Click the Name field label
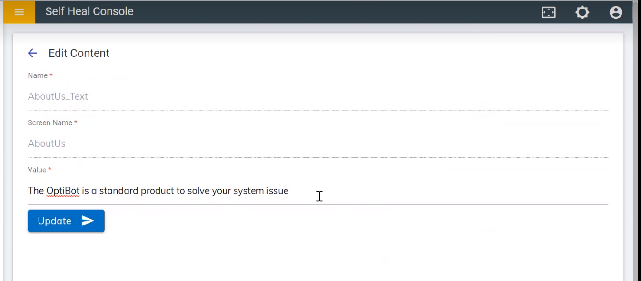The width and height of the screenshot is (641, 281). [x=38, y=75]
